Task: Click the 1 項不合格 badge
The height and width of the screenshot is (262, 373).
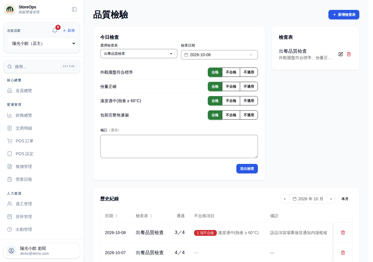Action: point(205,233)
